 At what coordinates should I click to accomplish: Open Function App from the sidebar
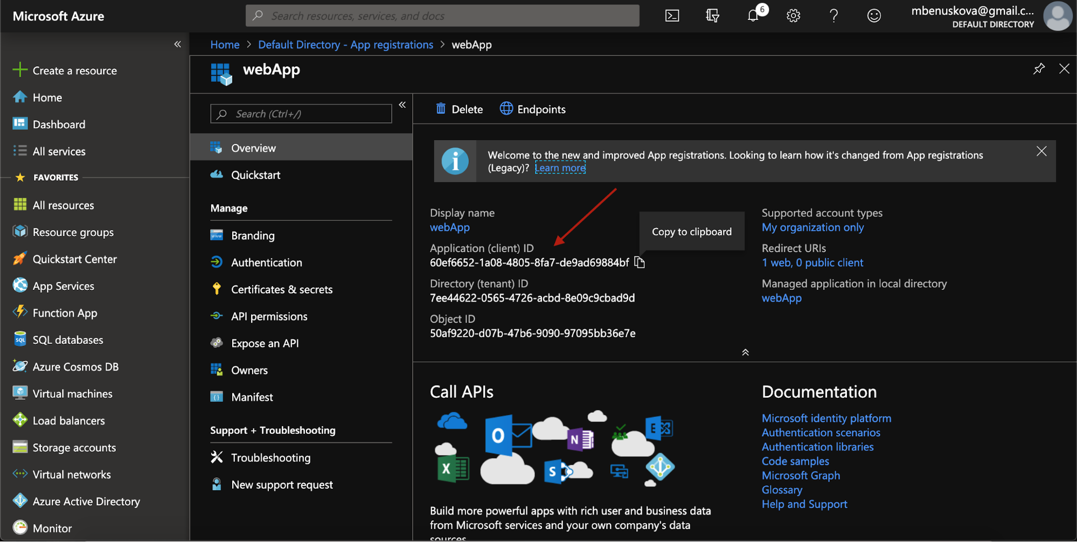click(x=65, y=312)
